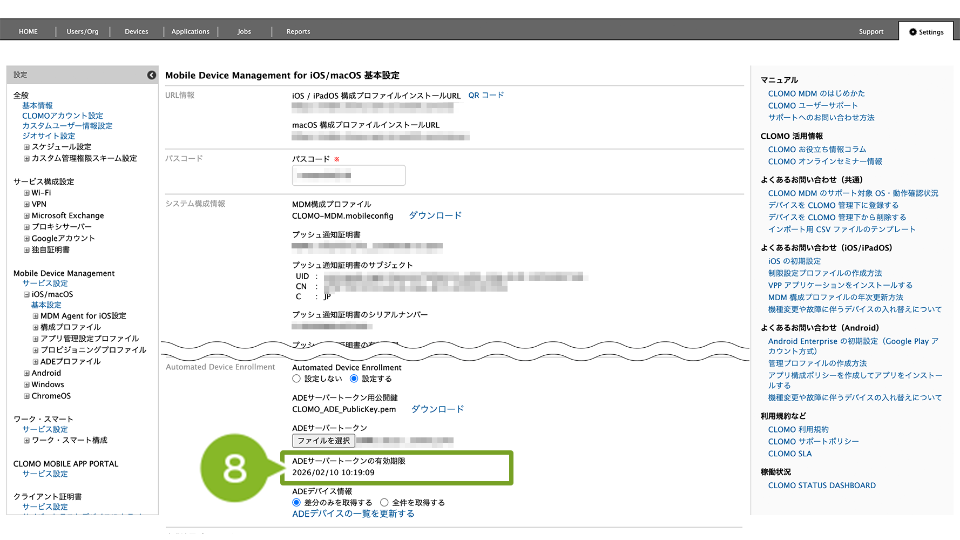Expand the Android tree node

click(26, 373)
